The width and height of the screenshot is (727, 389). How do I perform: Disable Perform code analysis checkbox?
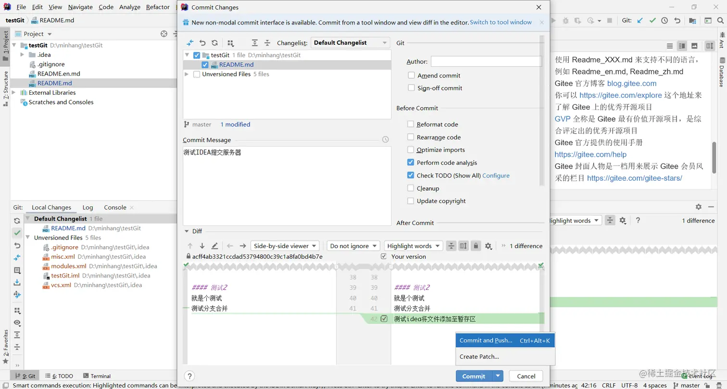(411, 163)
